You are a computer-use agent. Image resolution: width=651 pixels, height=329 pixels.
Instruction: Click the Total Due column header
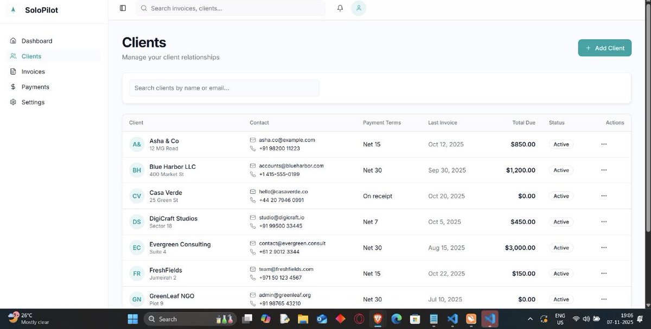(x=524, y=123)
